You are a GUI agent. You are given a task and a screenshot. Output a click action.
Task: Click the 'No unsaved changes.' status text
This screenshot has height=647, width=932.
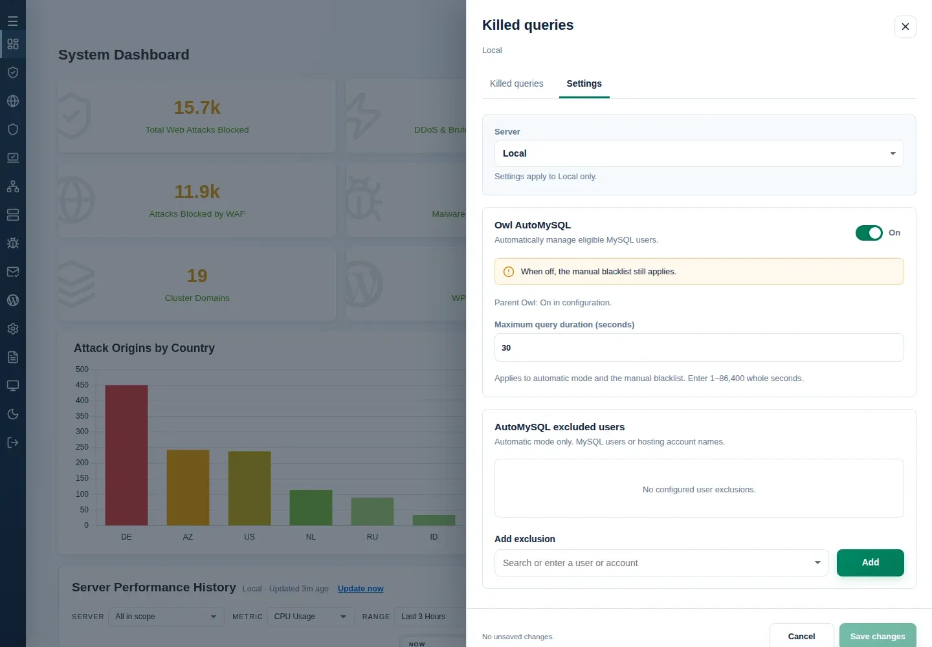tap(518, 637)
